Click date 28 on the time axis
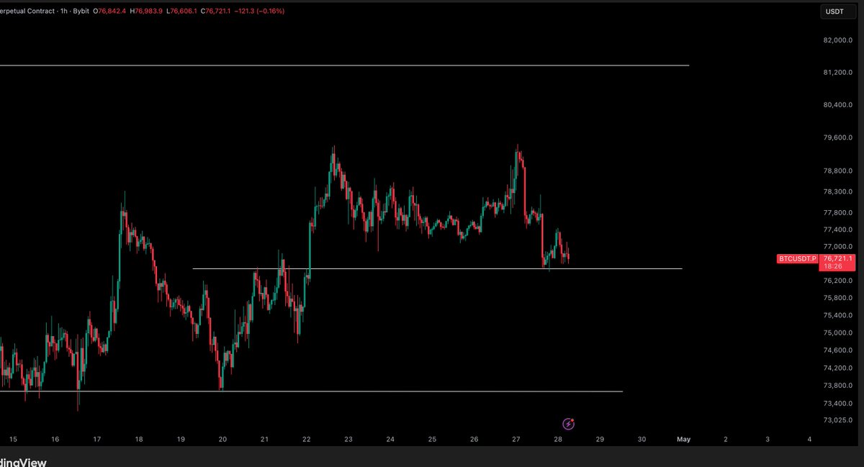This screenshot has height=467, width=864. [x=558, y=439]
